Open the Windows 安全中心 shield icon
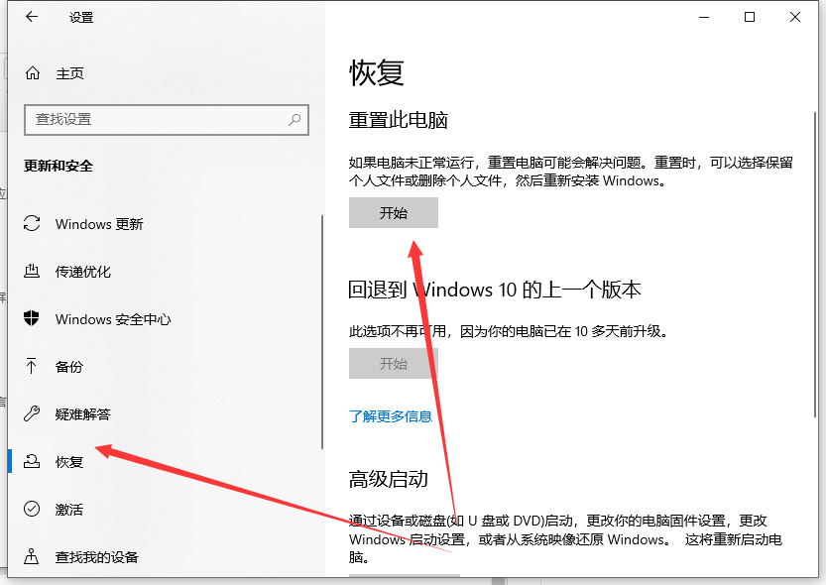This screenshot has width=826, height=585. [33, 319]
